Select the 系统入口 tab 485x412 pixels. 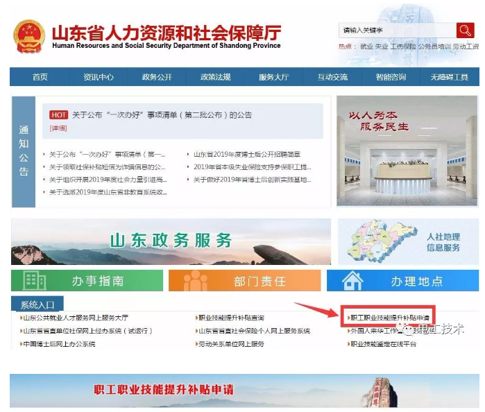click(x=37, y=304)
